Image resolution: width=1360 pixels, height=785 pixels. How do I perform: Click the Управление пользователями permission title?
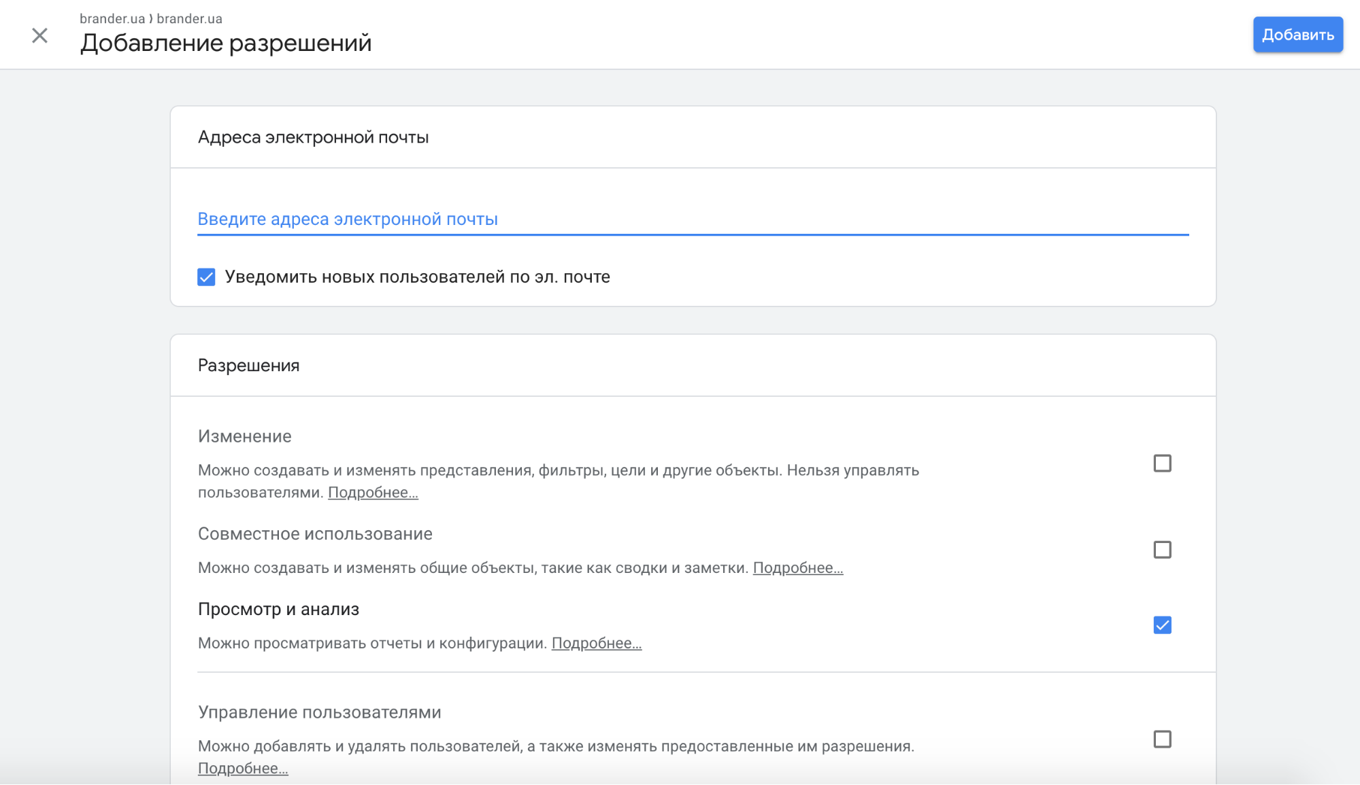pyautogui.click(x=319, y=712)
